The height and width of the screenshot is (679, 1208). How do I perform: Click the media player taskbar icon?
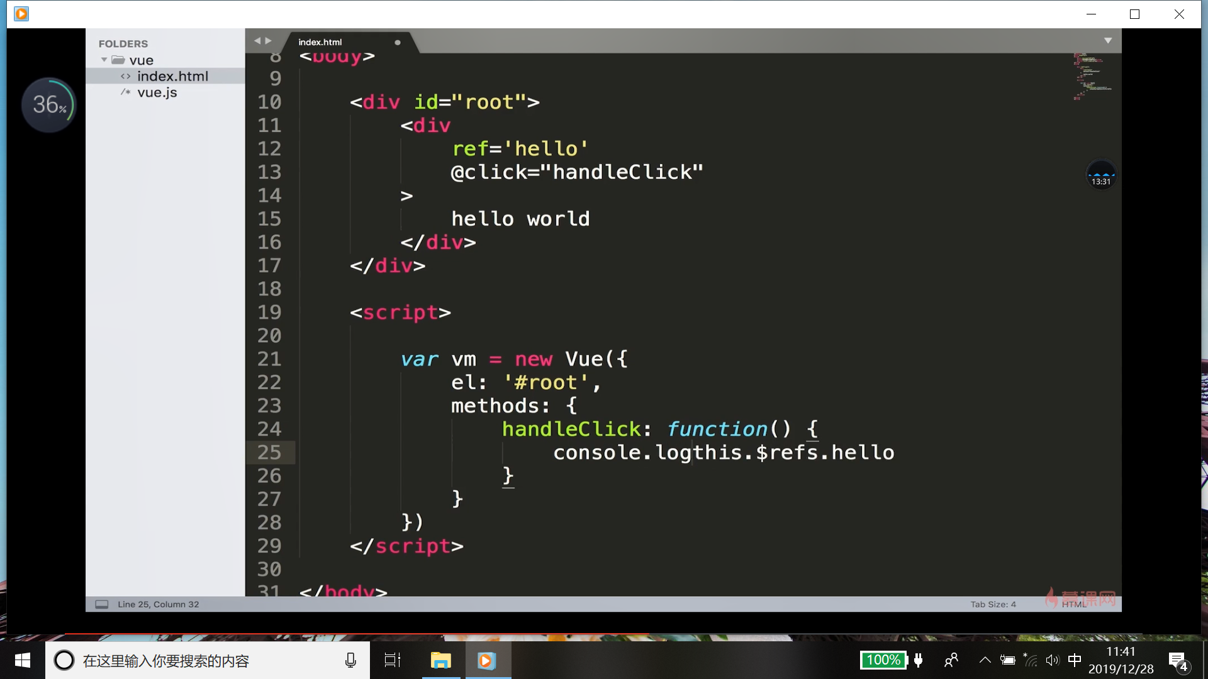tap(486, 660)
